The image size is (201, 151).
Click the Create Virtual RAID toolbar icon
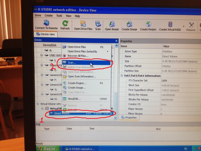click(170, 26)
